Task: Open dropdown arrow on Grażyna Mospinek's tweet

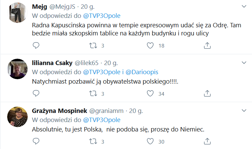Action: [244, 111]
